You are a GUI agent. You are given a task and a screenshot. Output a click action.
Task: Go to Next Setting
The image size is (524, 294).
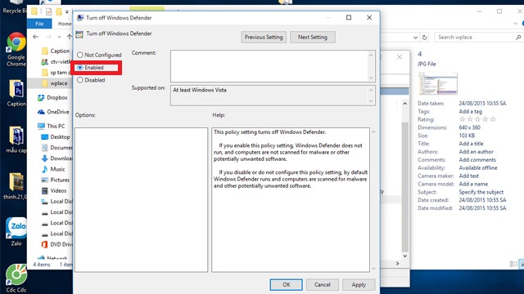(x=313, y=37)
